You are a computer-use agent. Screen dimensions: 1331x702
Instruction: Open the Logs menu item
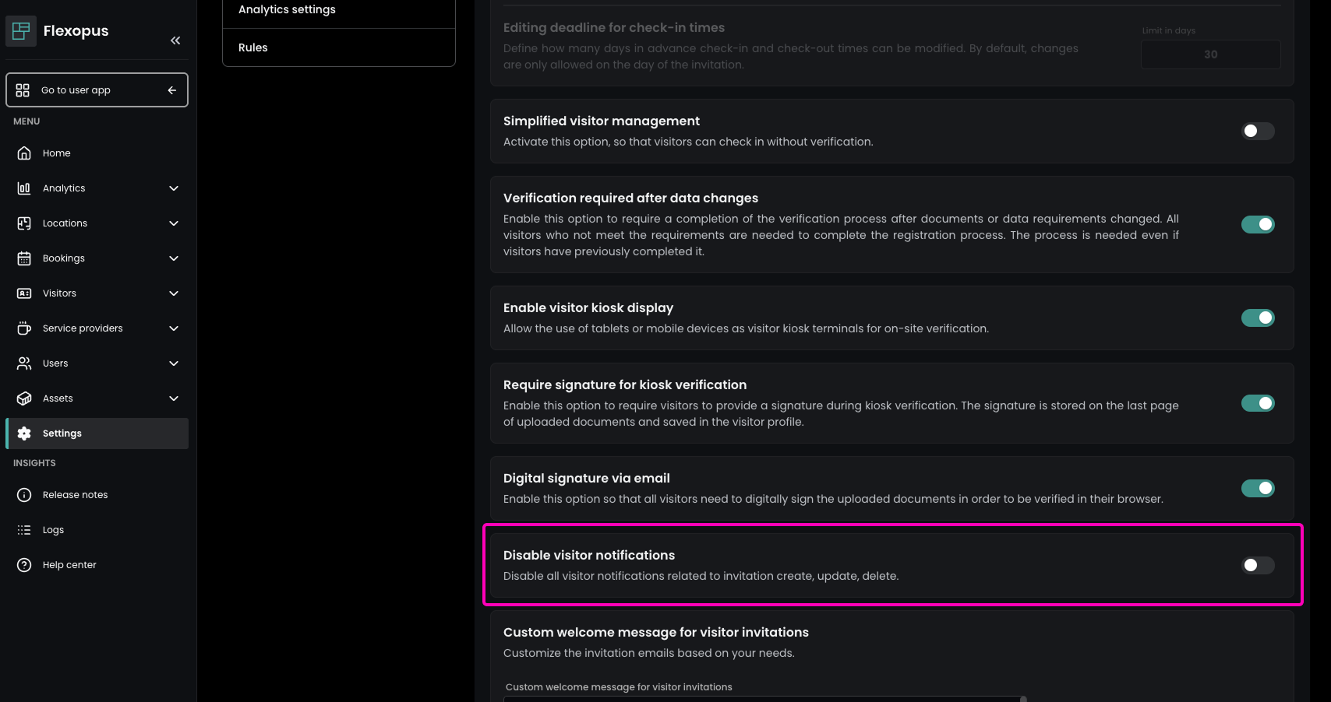point(53,530)
